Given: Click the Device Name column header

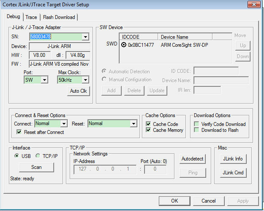Looking at the screenshot, I should (185, 37).
